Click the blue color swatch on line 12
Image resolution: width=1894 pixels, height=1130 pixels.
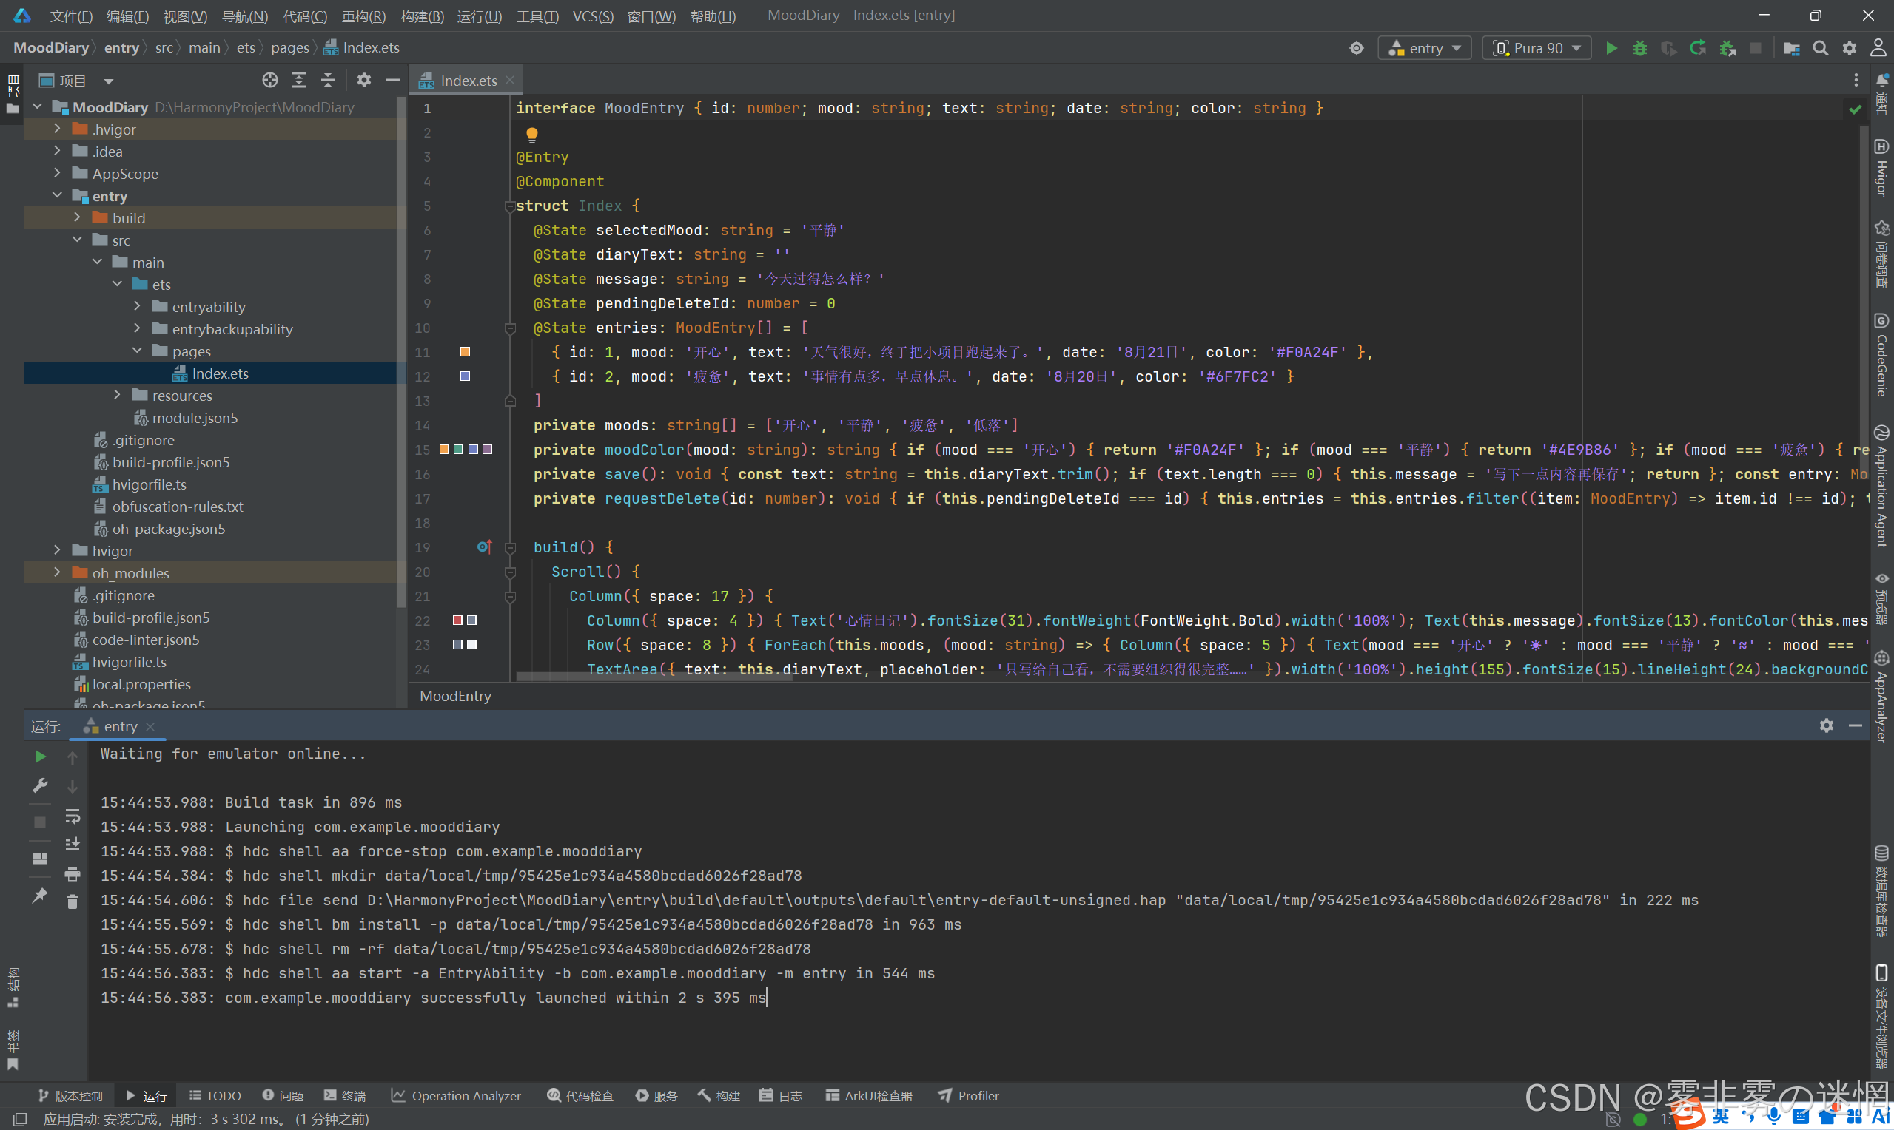pos(465,376)
